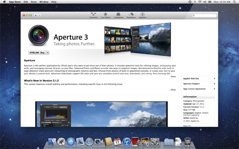The width and height of the screenshot is (239, 149).
Task: Open Safari compass icon in Dock
Action: [x=89, y=142]
